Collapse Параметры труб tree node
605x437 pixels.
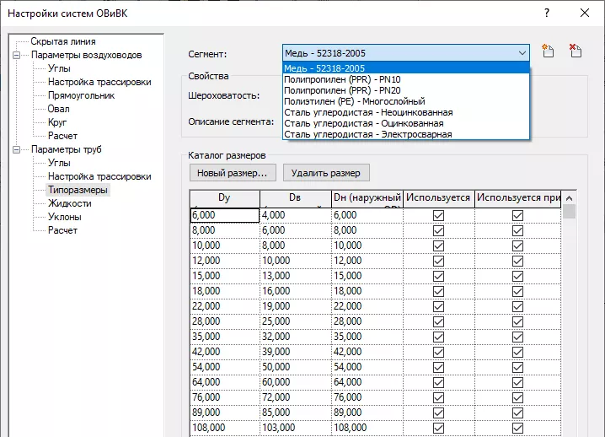tap(18, 149)
